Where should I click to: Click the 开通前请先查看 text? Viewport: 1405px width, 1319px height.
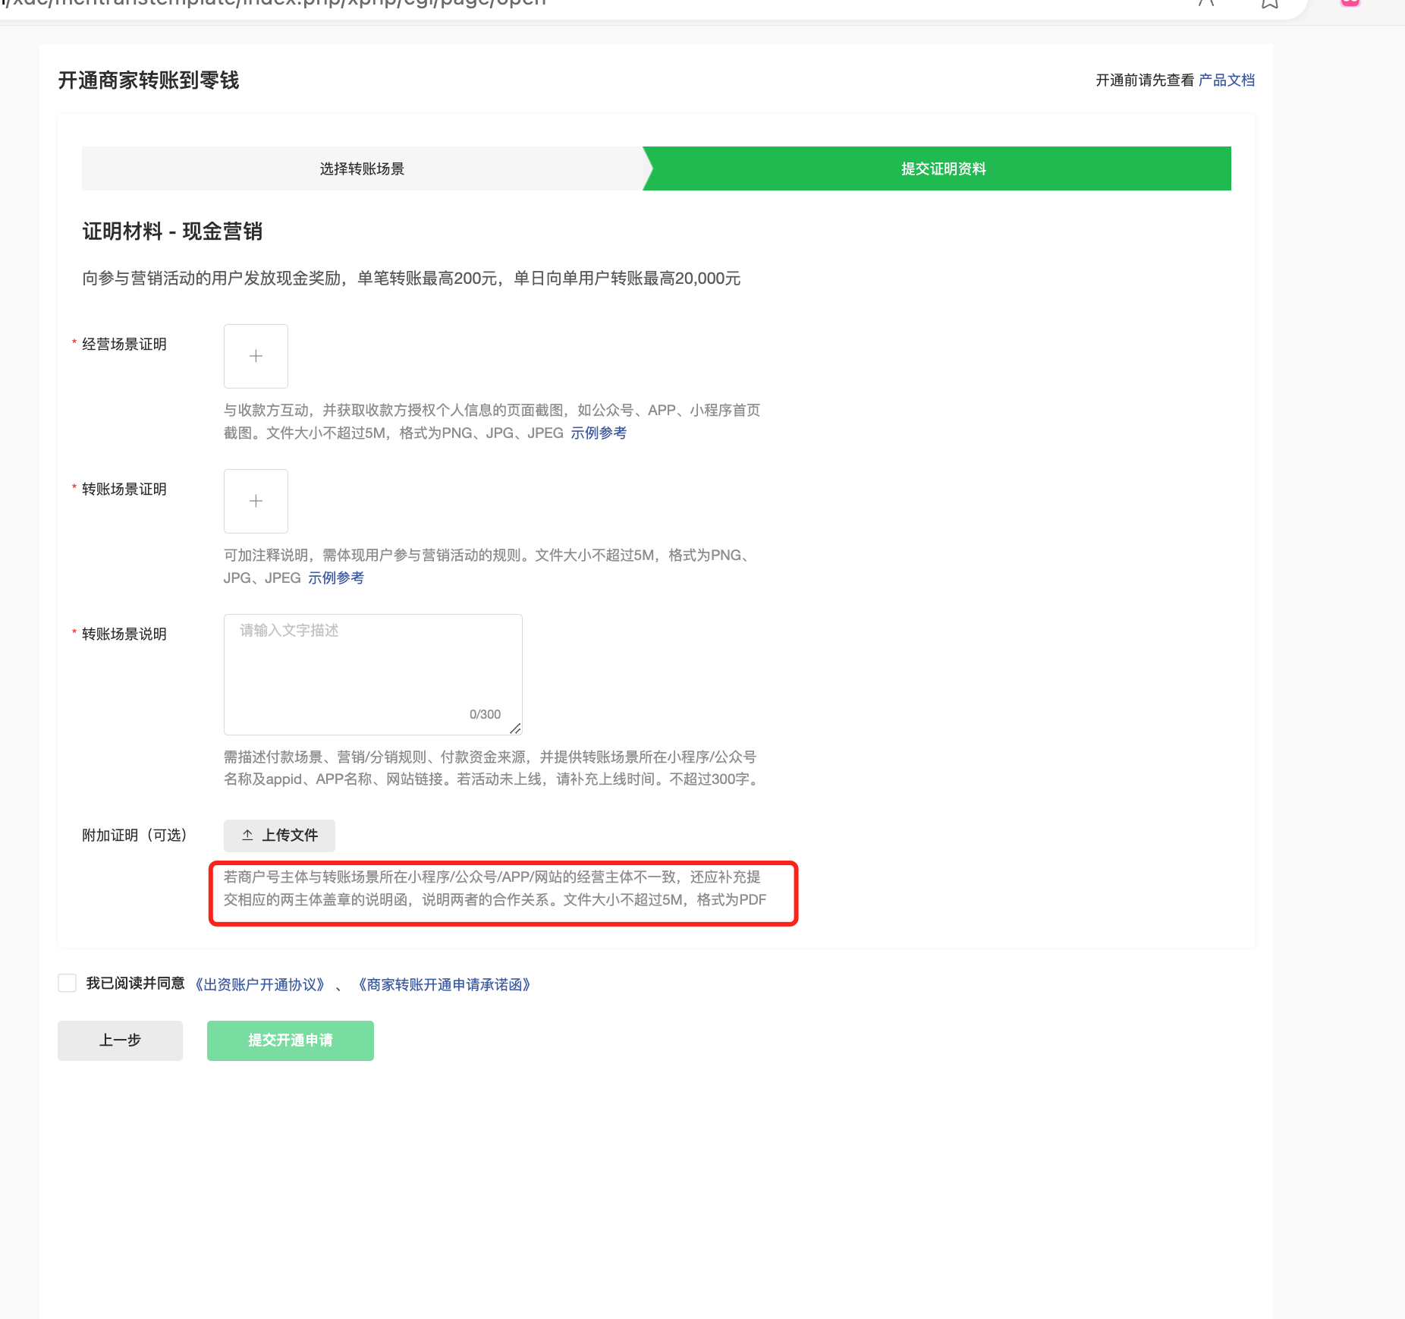pos(1145,80)
